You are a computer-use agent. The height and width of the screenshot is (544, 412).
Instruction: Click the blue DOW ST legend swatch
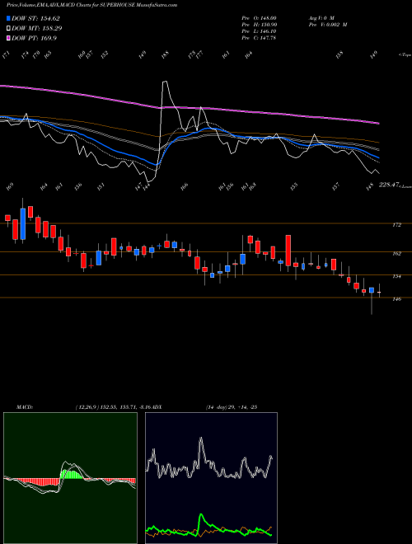[x=8, y=18]
